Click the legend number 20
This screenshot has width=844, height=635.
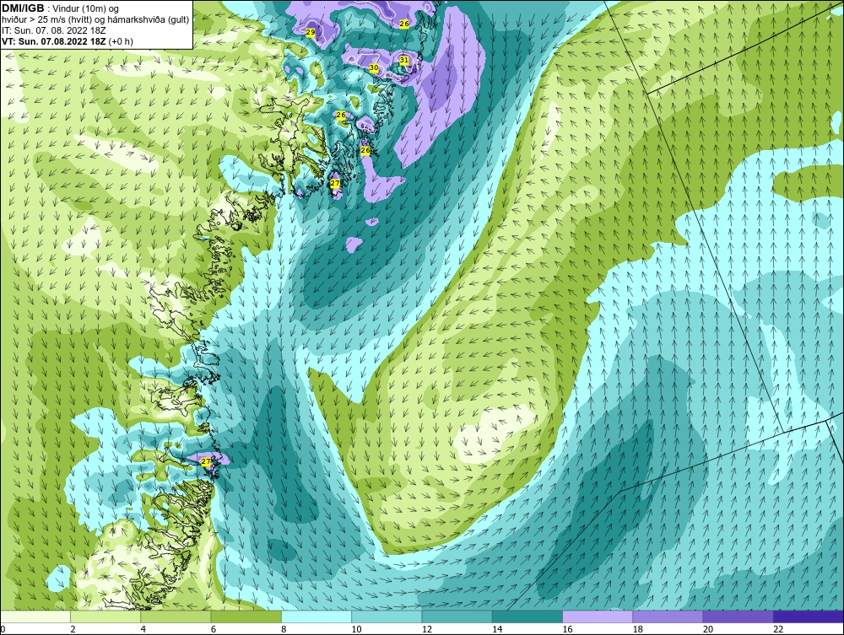(x=708, y=630)
